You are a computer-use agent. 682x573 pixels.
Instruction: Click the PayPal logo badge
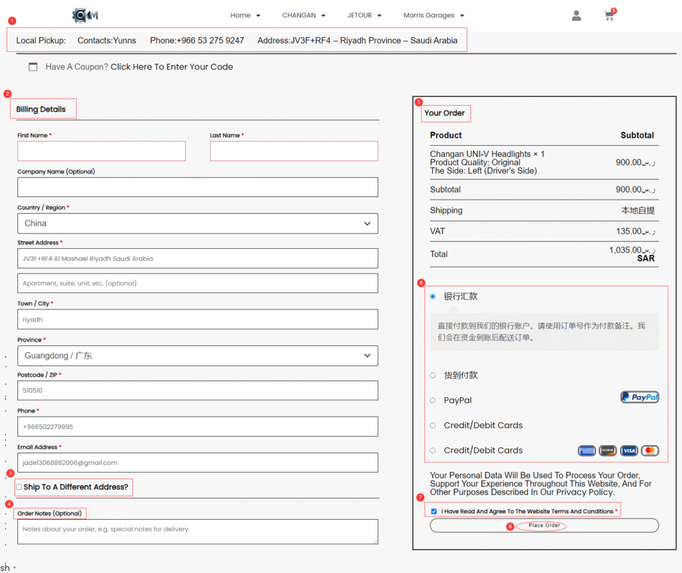pos(639,397)
